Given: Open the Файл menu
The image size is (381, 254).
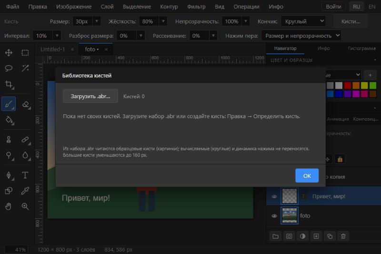Looking at the screenshot, I should pos(13,7).
